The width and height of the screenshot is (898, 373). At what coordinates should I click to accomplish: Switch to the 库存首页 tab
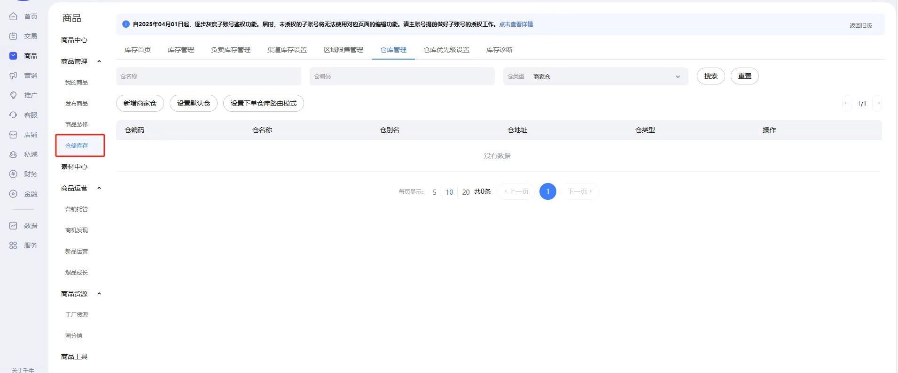click(138, 50)
